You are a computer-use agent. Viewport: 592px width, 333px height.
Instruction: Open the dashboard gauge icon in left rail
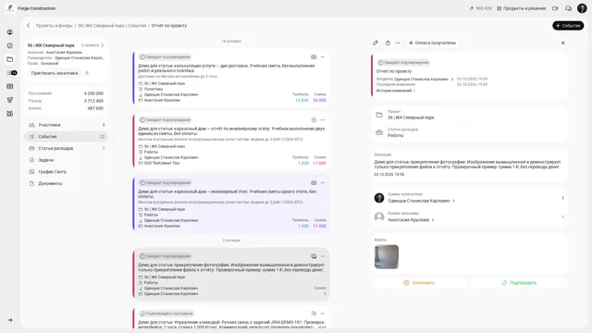pyautogui.click(x=10, y=45)
